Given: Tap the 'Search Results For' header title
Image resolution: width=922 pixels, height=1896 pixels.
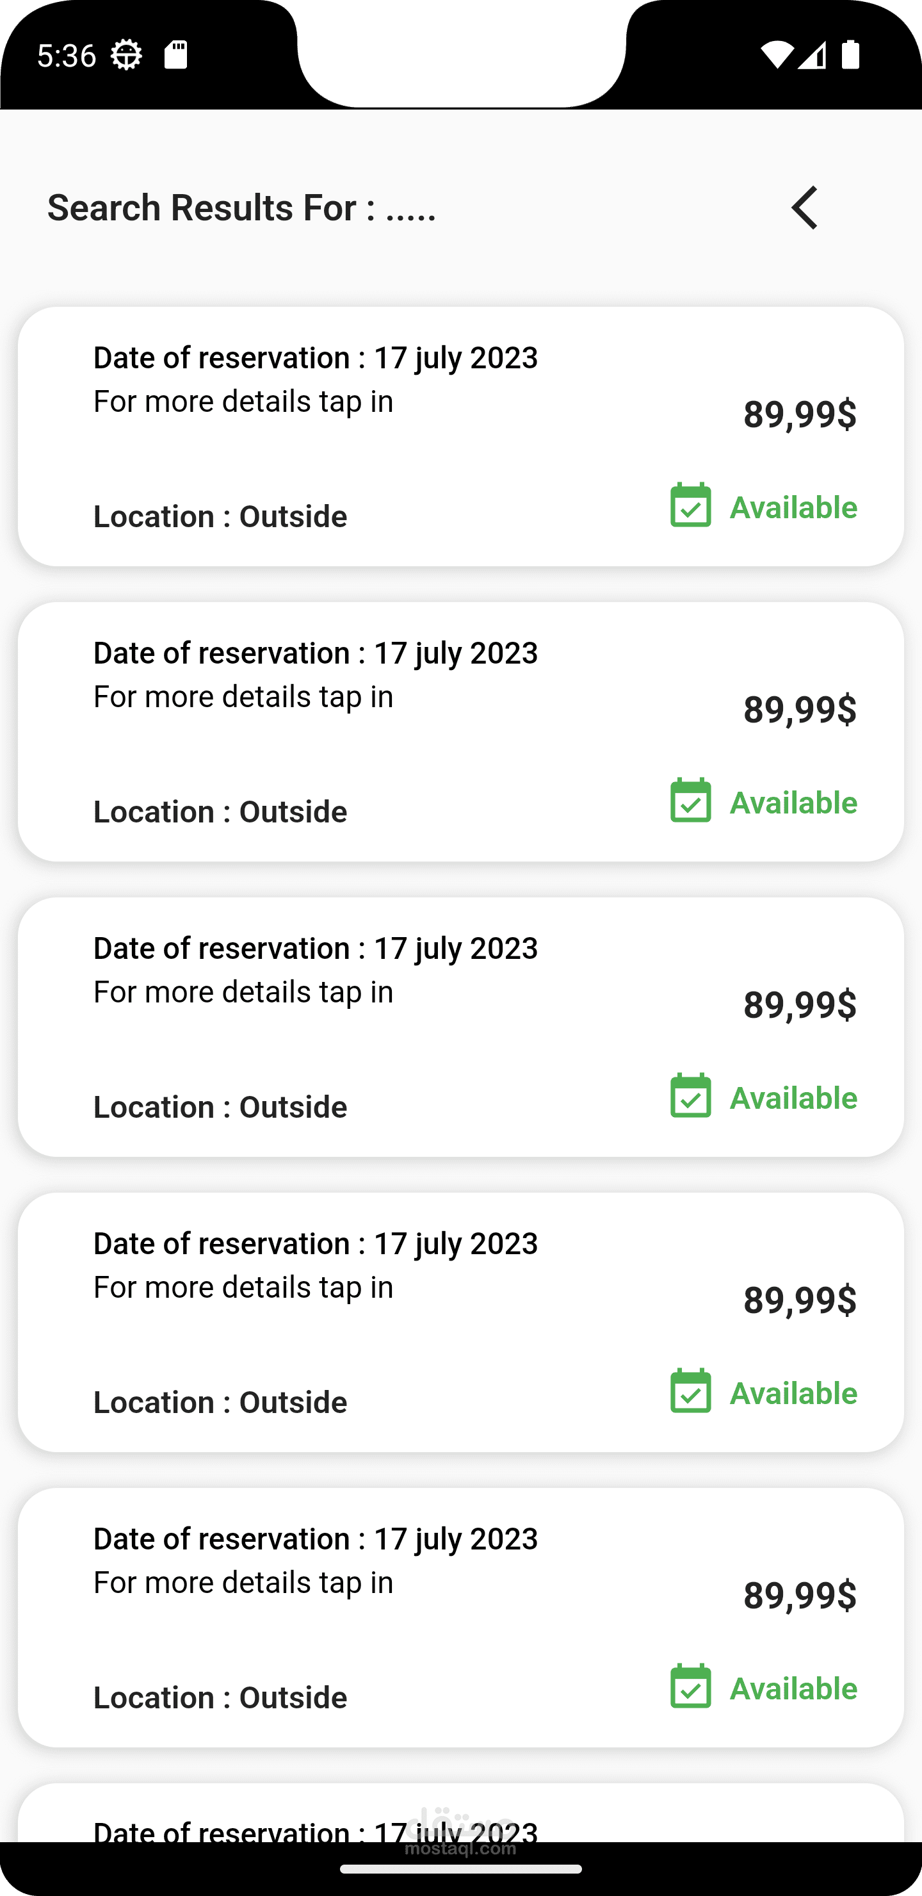Looking at the screenshot, I should pyautogui.click(x=241, y=208).
